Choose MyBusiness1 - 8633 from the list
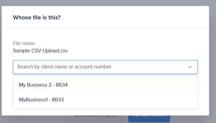Image resolution: width=216 pixels, height=123 pixels. point(105,100)
